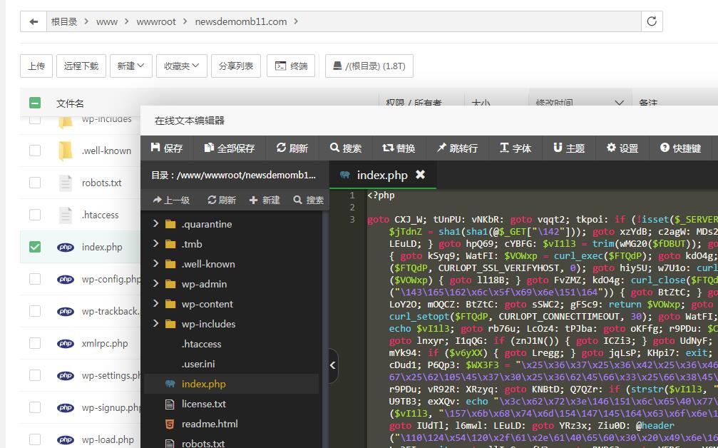This screenshot has height=448, width=718.
Task: Expand the .quarantine folder in the tree
Action: [155, 223]
